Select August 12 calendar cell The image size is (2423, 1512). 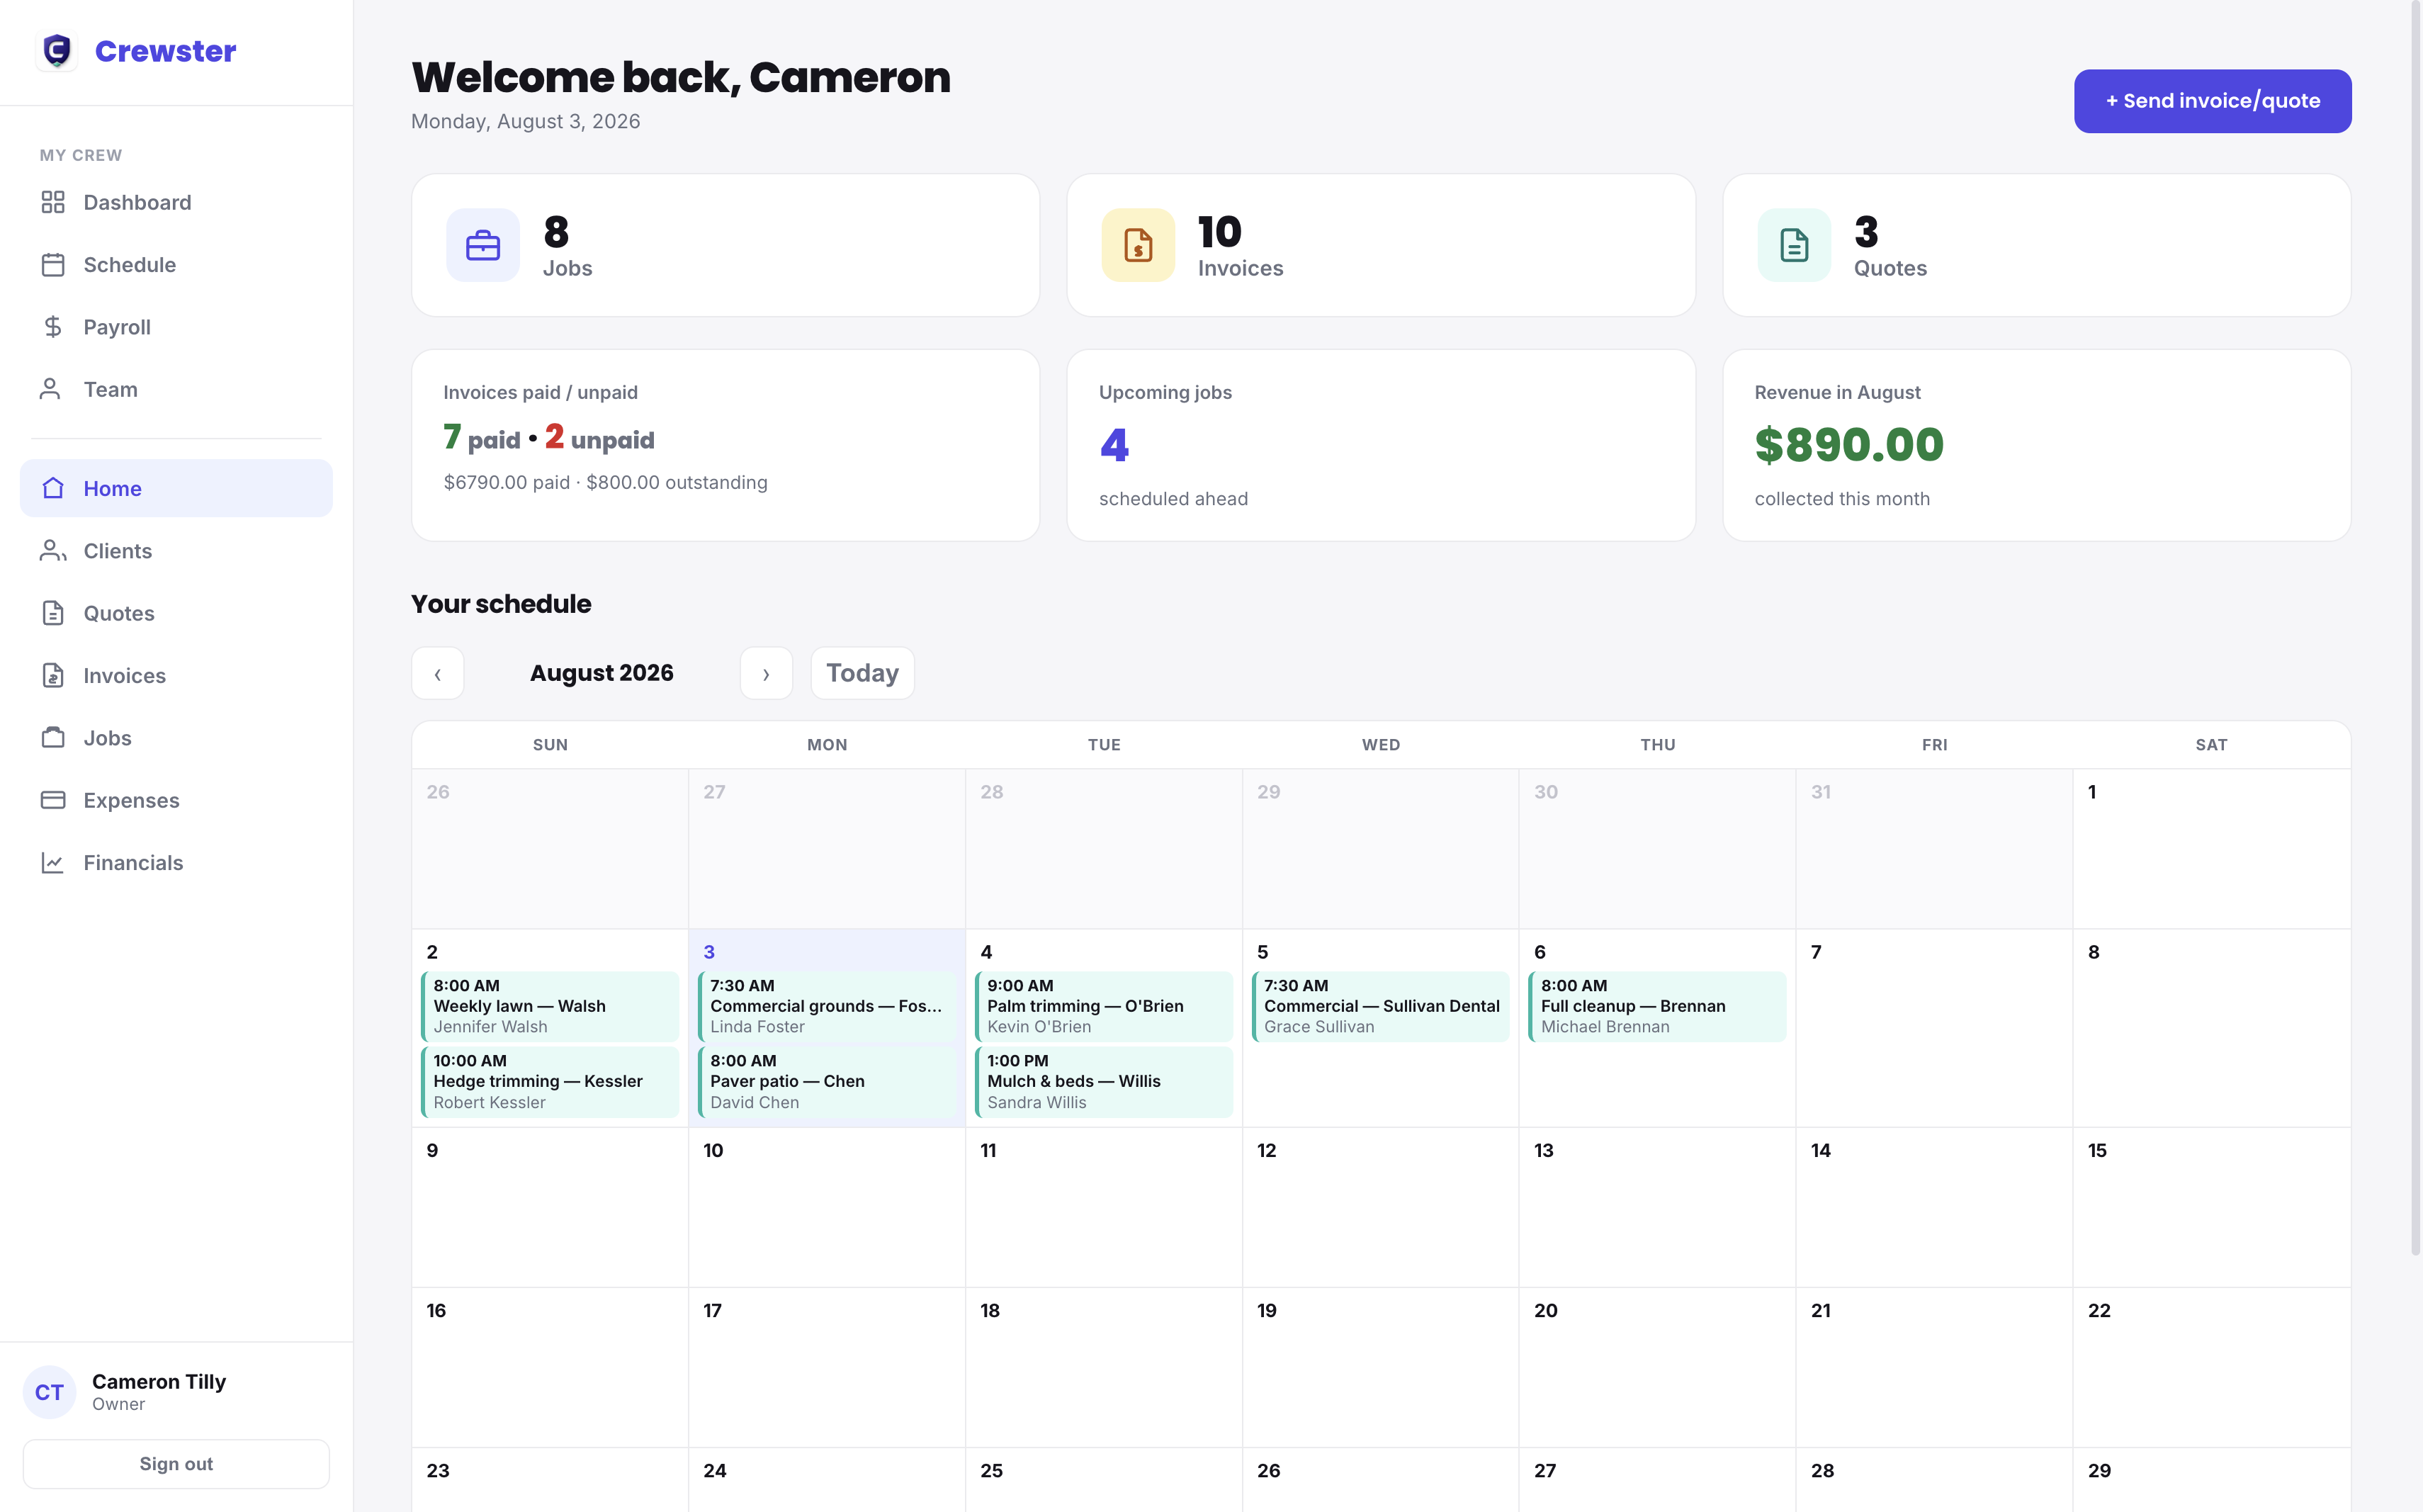pos(1381,1207)
